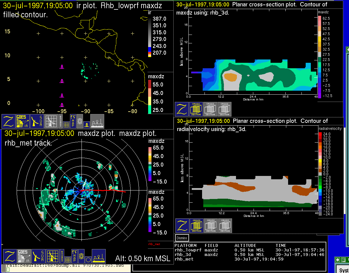Enable the grayed ship icon in the IR plot toolbar
The width and height of the screenshot is (349, 273).
pyautogui.click(x=97, y=121)
